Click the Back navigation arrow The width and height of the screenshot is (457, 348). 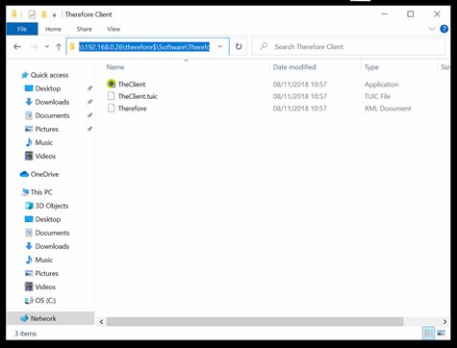[x=17, y=47]
